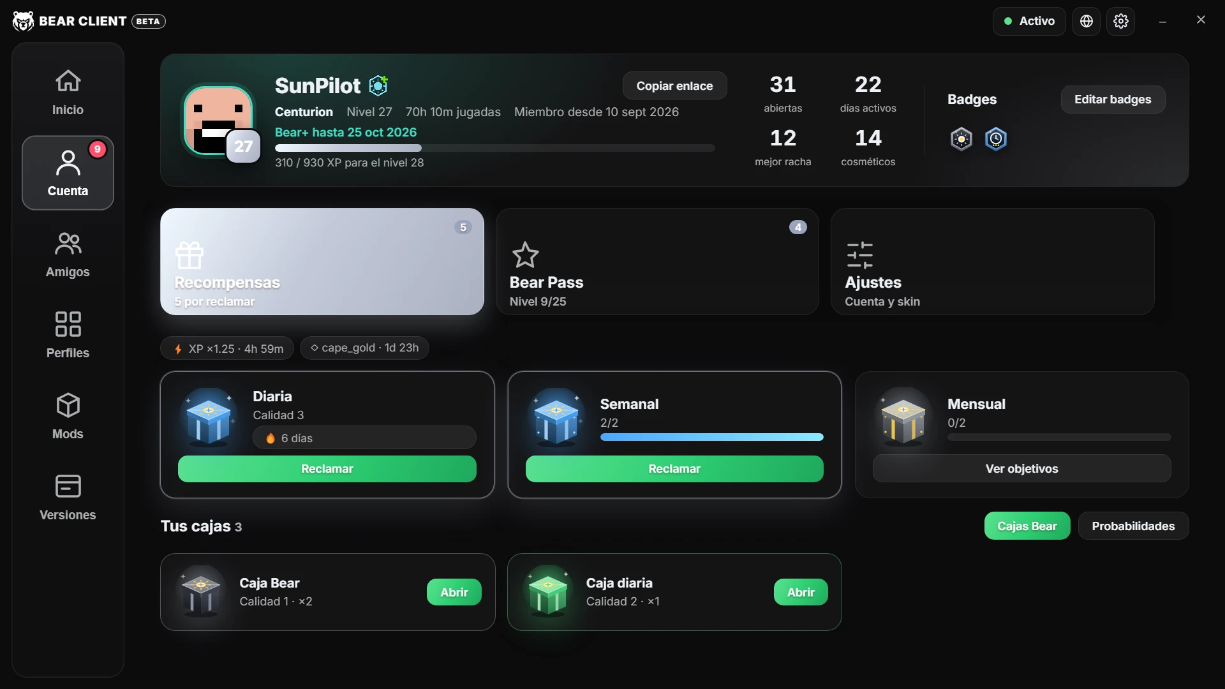Claim the Semanal reward with Reclamar
The height and width of the screenshot is (689, 1225).
click(674, 469)
